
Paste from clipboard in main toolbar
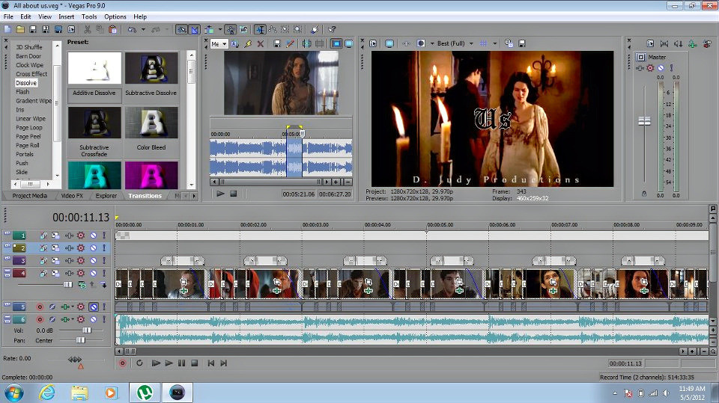[113, 29]
